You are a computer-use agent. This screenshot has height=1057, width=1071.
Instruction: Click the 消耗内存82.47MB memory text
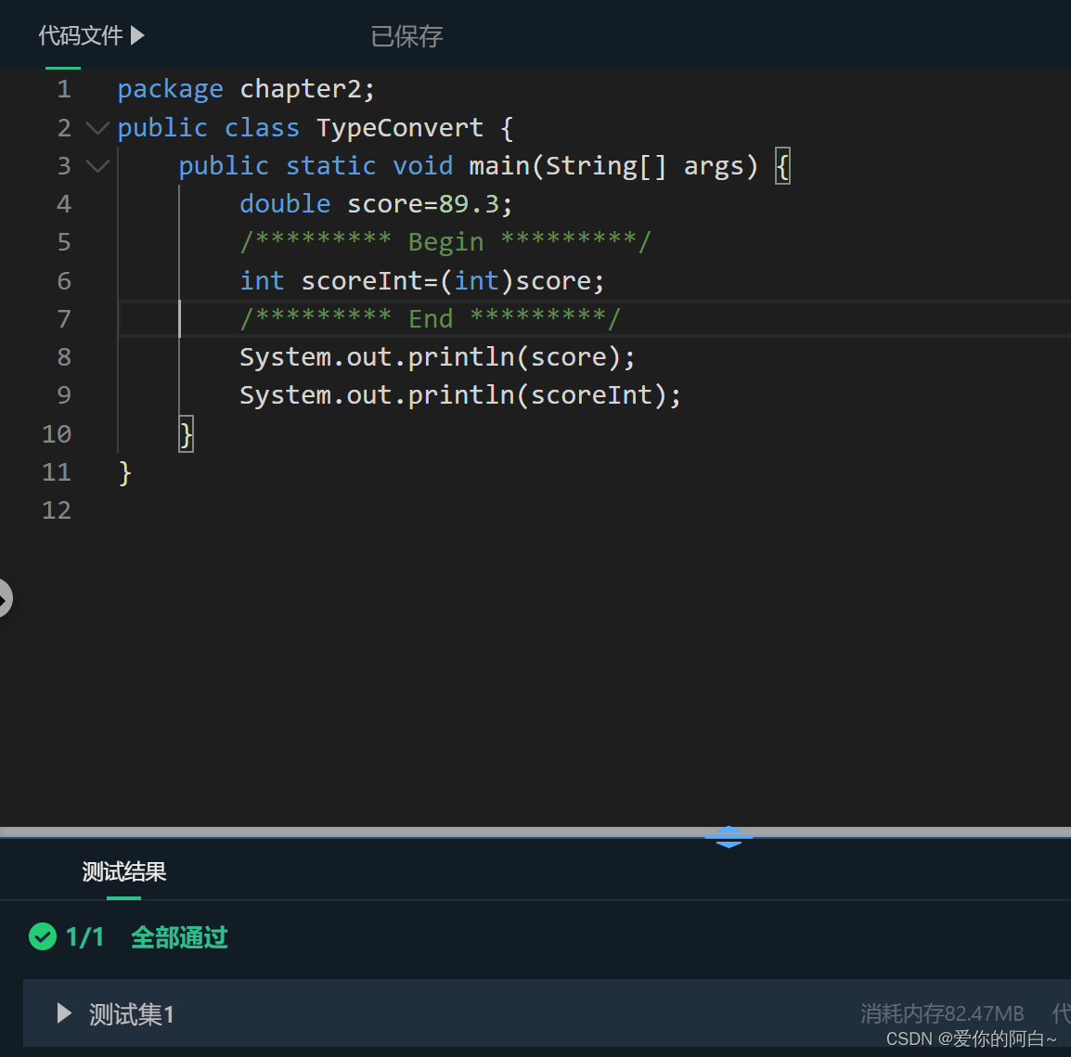(941, 1013)
